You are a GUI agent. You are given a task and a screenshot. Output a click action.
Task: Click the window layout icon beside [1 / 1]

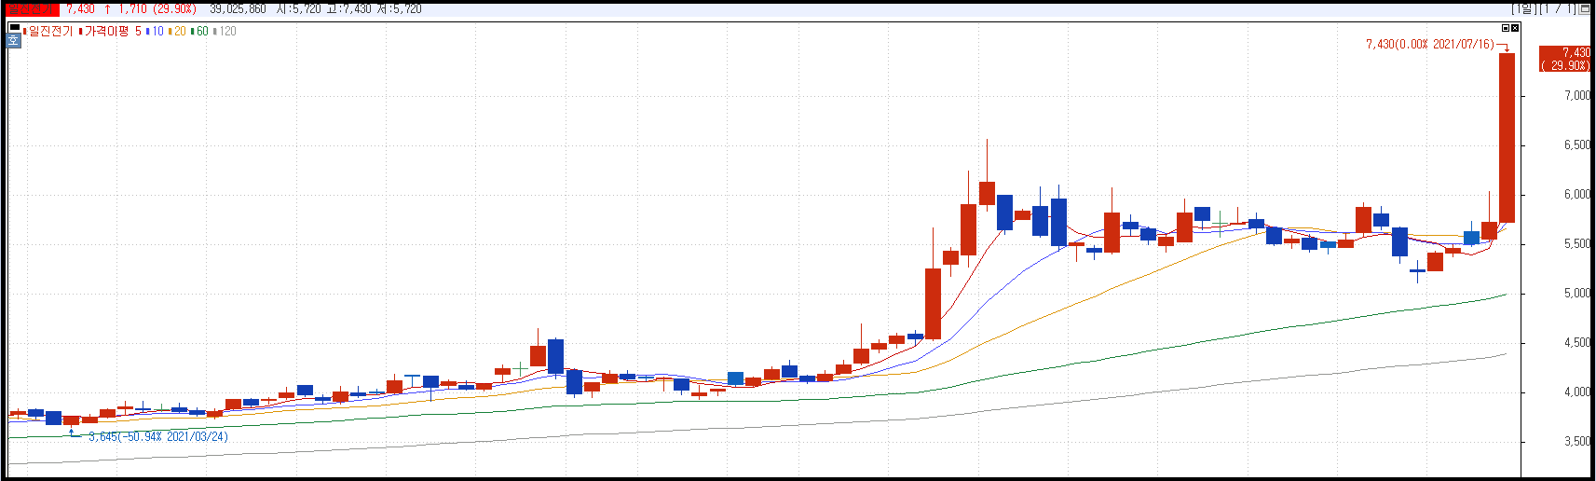tap(1585, 8)
